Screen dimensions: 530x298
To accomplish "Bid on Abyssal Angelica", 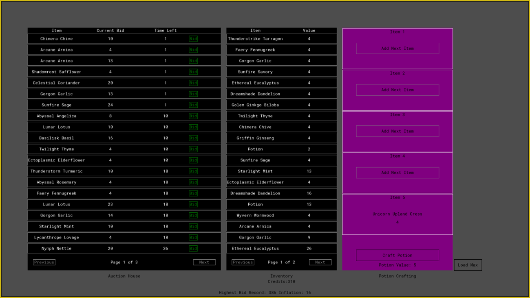I will point(193,116).
